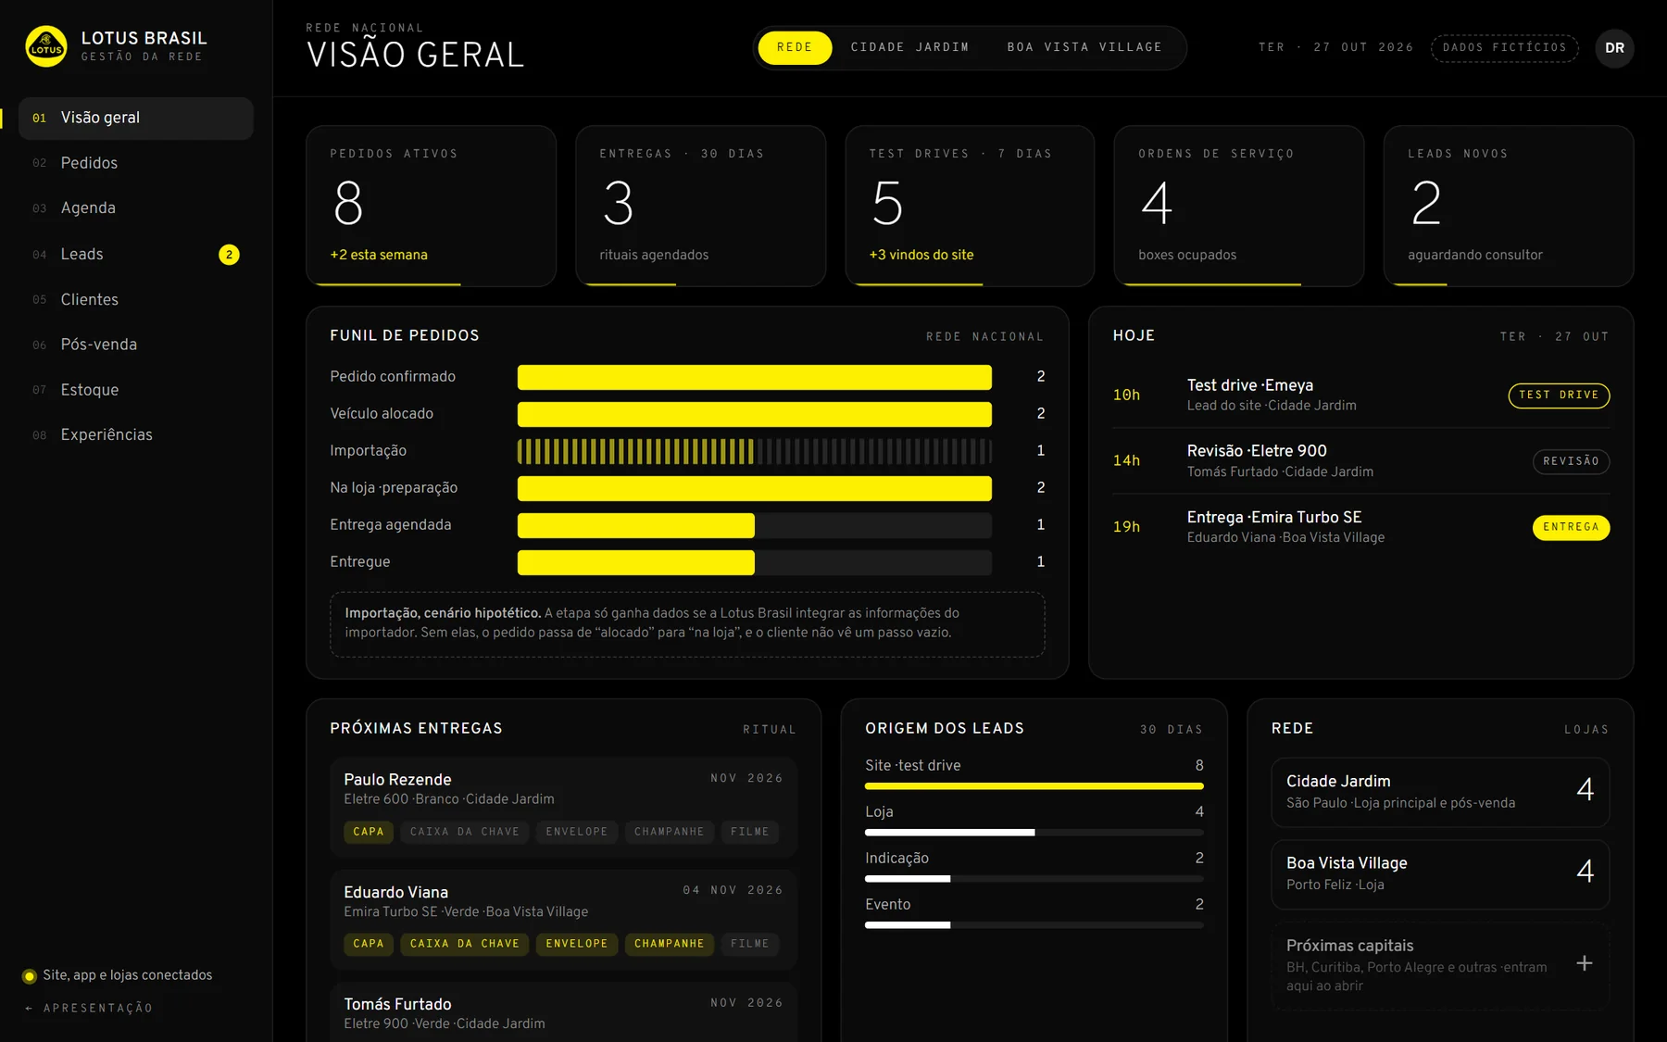The height and width of the screenshot is (1042, 1667).
Task: Open Pós-venda in the sidebar
Action: [x=136, y=345]
